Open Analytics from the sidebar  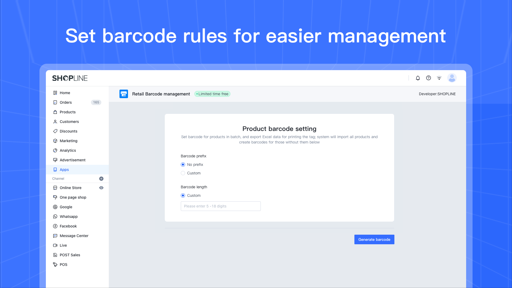click(x=68, y=150)
